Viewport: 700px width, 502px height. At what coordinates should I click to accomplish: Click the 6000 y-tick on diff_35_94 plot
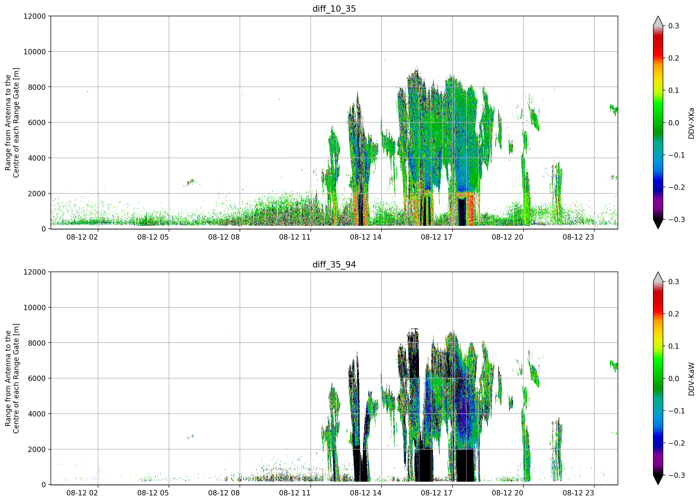point(37,379)
